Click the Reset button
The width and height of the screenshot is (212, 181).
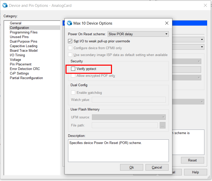pyautogui.click(x=192, y=160)
